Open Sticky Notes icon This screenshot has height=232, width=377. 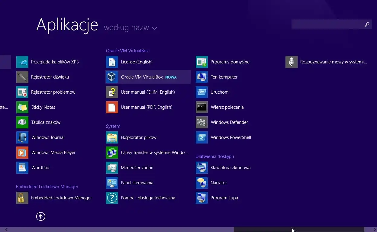(x=22, y=107)
